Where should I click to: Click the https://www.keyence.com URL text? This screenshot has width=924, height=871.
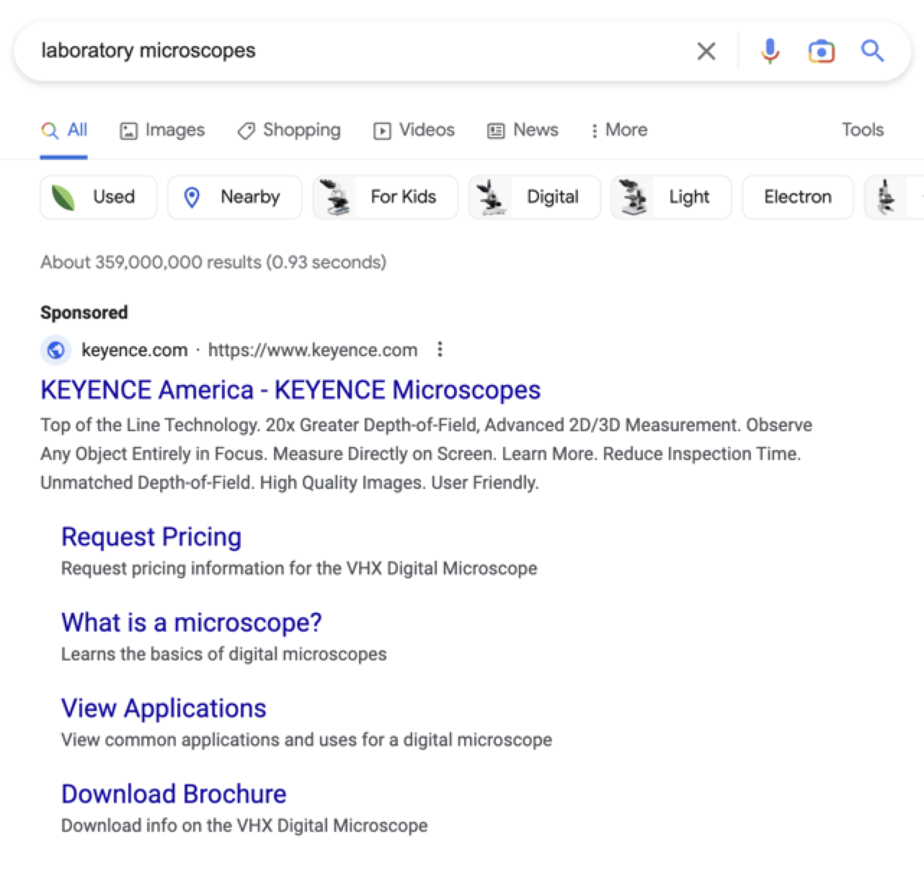[x=313, y=350]
